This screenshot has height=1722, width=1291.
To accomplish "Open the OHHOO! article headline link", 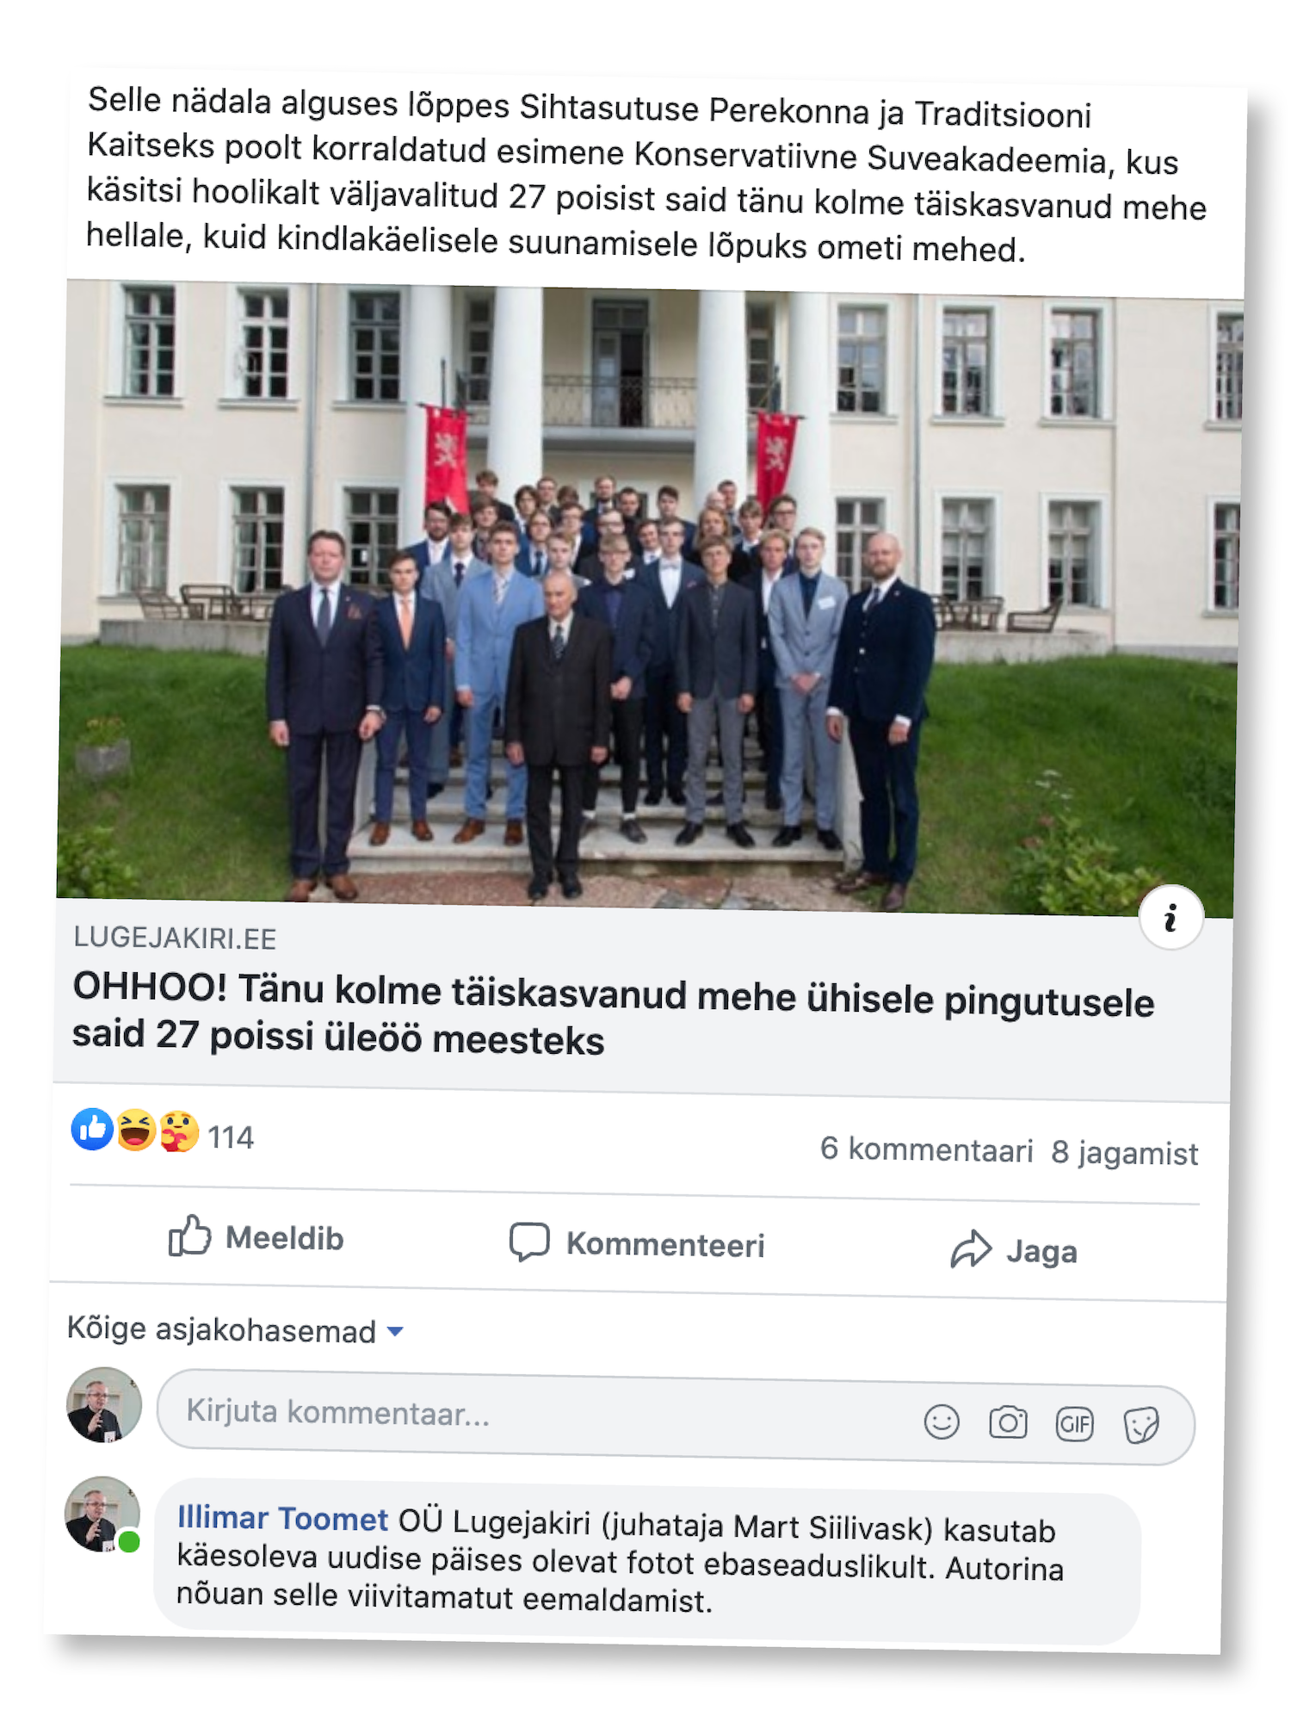I will point(613,1013).
